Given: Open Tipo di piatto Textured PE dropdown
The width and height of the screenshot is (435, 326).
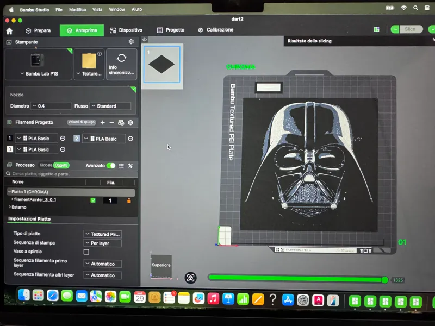Looking at the screenshot, I should (x=102, y=234).
